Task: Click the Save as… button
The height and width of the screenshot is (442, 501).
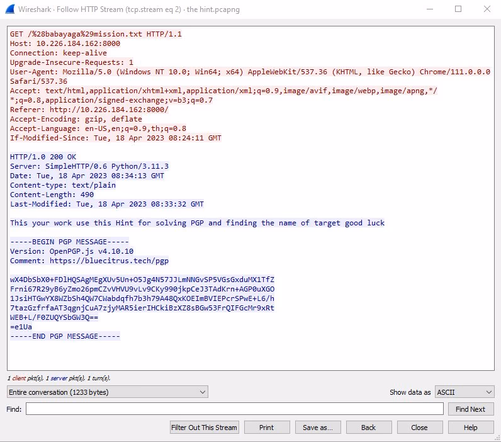Action: tap(318, 428)
